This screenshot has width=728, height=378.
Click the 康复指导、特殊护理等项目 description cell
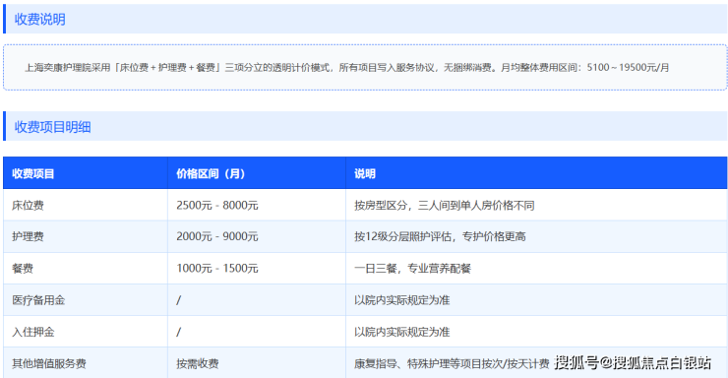tap(536, 362)
